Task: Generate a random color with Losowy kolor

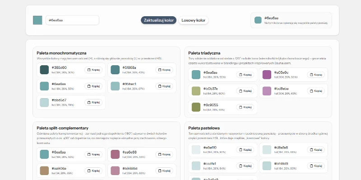Action: click(193, 20)
